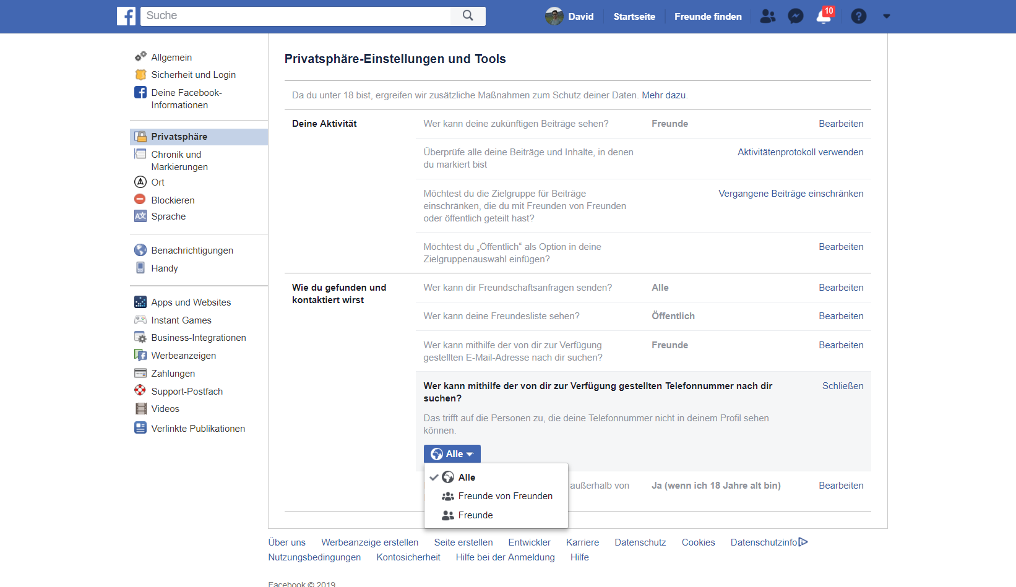
Task: Click Cookies footer link
Action: pyautogui.click(x=698, y=542)
